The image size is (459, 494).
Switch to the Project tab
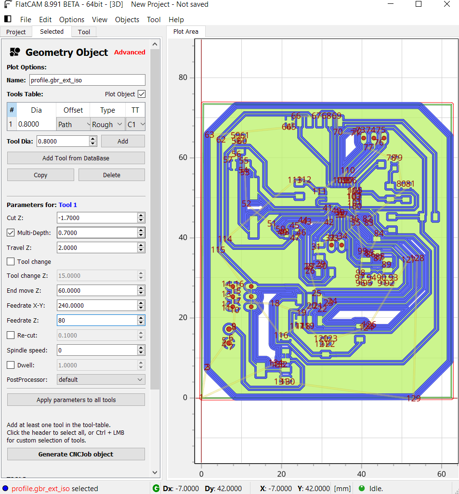[16, 32]
